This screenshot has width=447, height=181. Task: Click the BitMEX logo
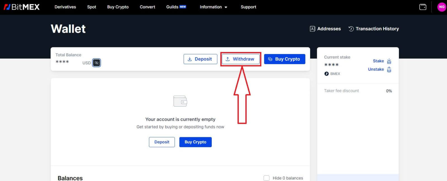(x=22, y=7)
